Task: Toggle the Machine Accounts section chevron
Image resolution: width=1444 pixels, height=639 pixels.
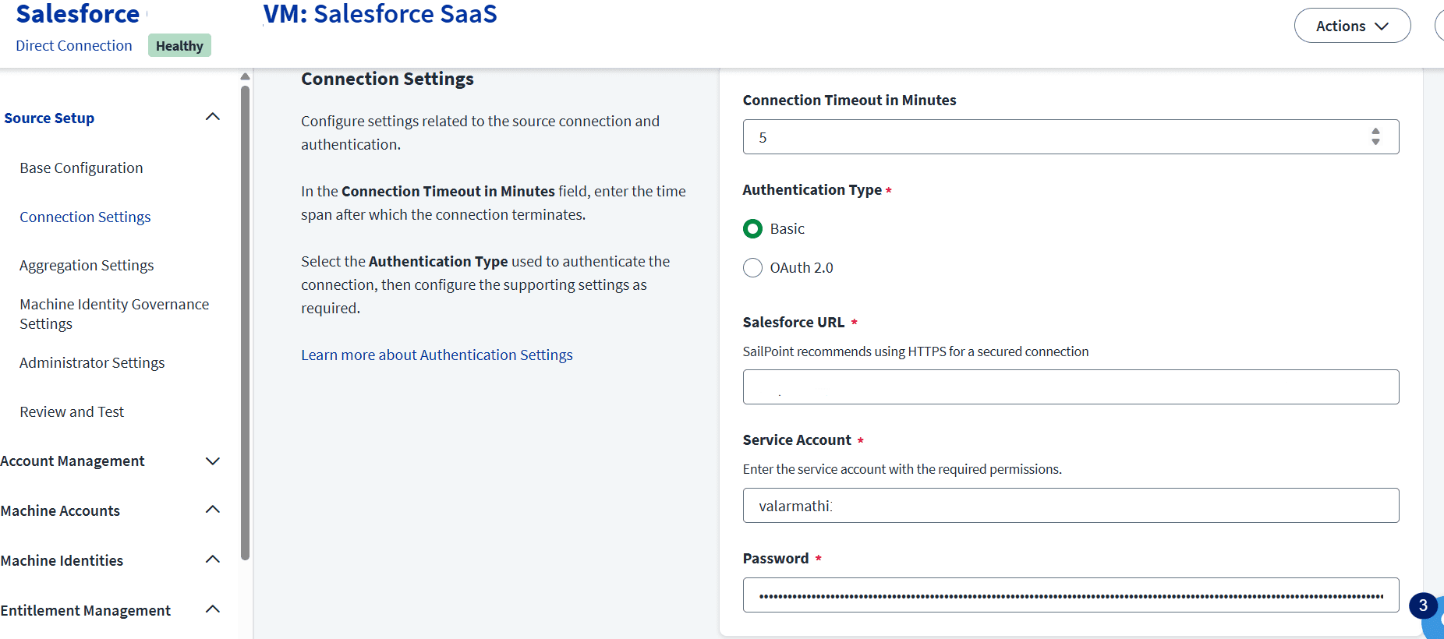Action: click(x=212, y=510)
